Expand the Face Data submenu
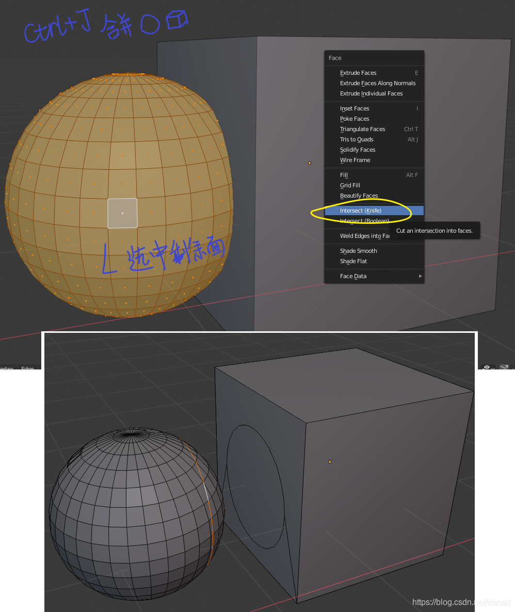The height and width of the screenshot is (612, 515). (x=374, y=276)
